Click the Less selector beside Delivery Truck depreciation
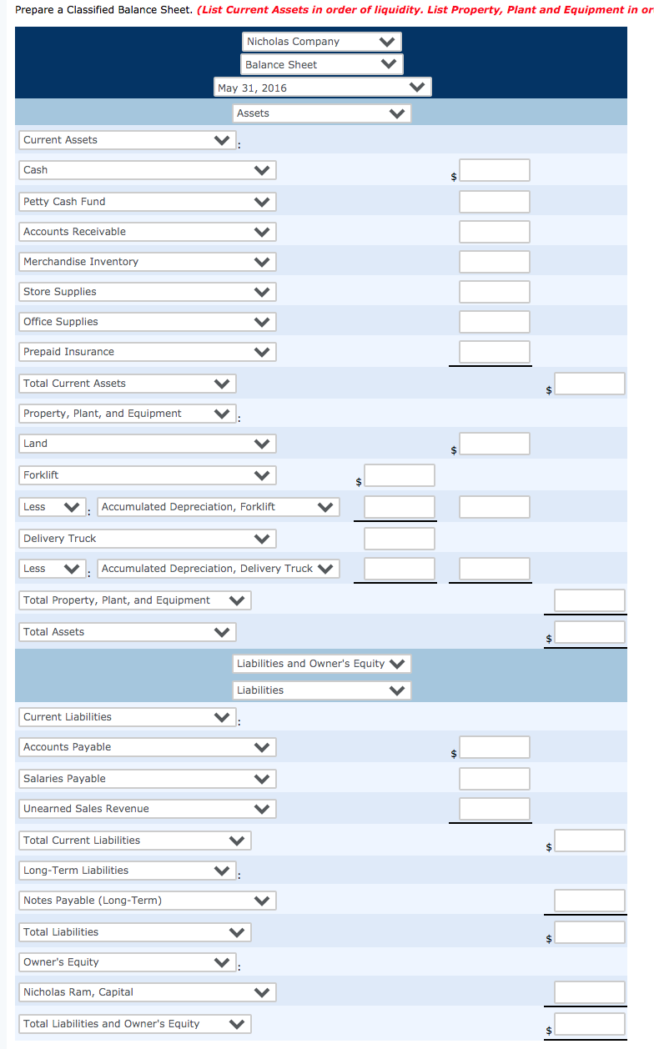 point(73,568)
